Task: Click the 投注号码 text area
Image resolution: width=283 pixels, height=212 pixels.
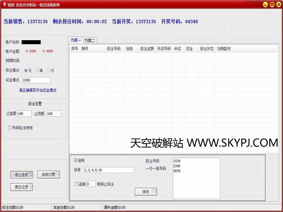Action: [196, 178]
